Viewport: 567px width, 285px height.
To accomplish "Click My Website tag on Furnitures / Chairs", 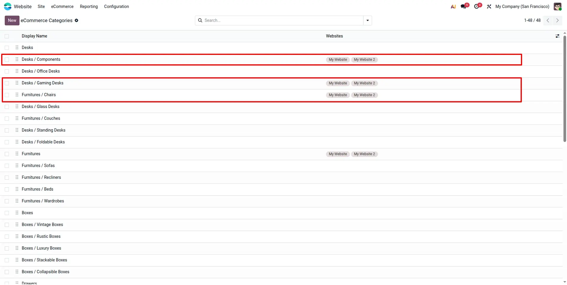I will tap(338, 95).
